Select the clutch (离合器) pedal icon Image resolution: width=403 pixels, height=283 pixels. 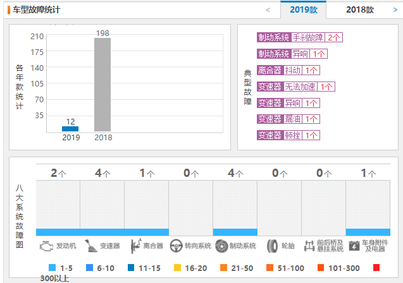pos(135,246)
